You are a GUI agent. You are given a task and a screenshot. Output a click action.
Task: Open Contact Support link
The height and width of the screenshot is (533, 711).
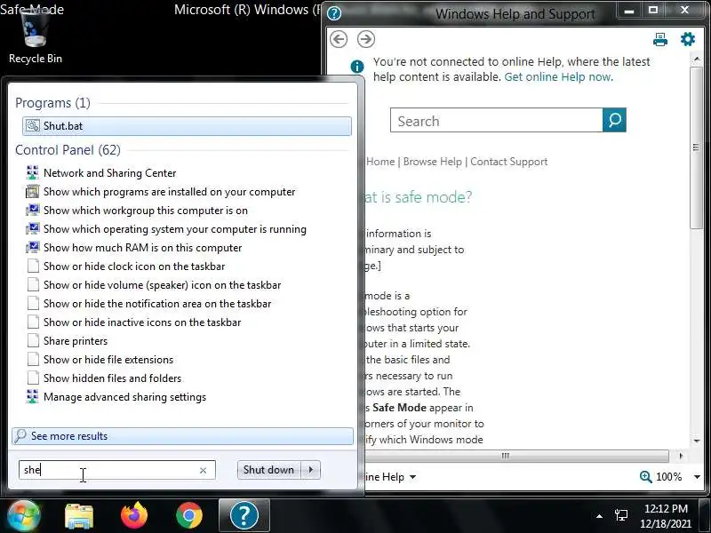click(508, 162)
